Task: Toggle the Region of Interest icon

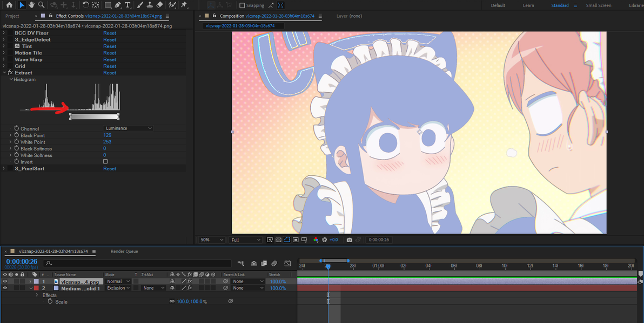Action: point(296,240)
